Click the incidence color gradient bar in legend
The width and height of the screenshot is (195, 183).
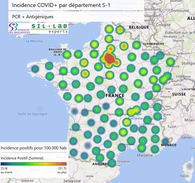pos(34,164)
